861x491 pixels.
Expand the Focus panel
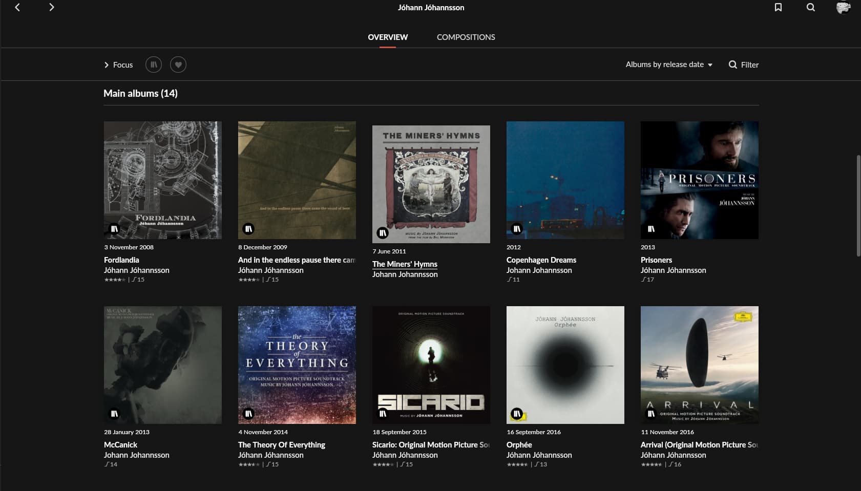tap(118, 65)
